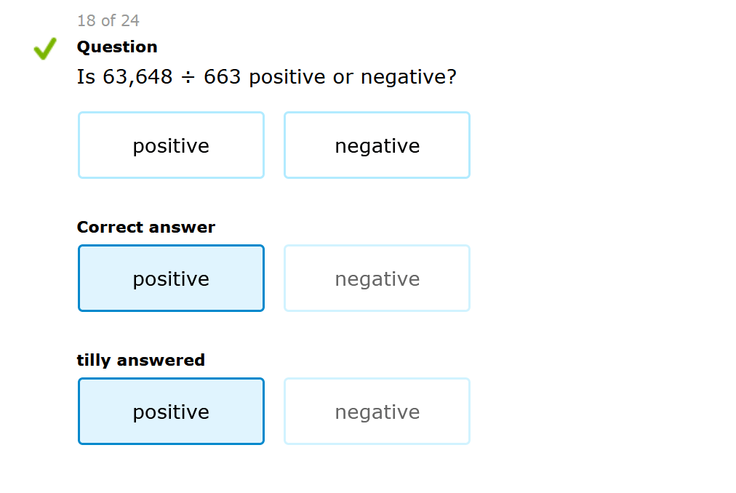
Task: Click the tilly answered heading
Action: pos(140,361)
